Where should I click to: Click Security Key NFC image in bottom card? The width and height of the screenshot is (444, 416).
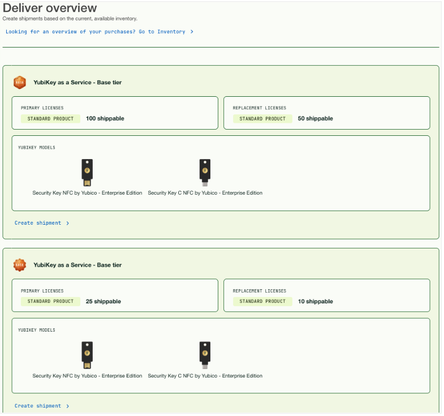[x=87, y=355]
